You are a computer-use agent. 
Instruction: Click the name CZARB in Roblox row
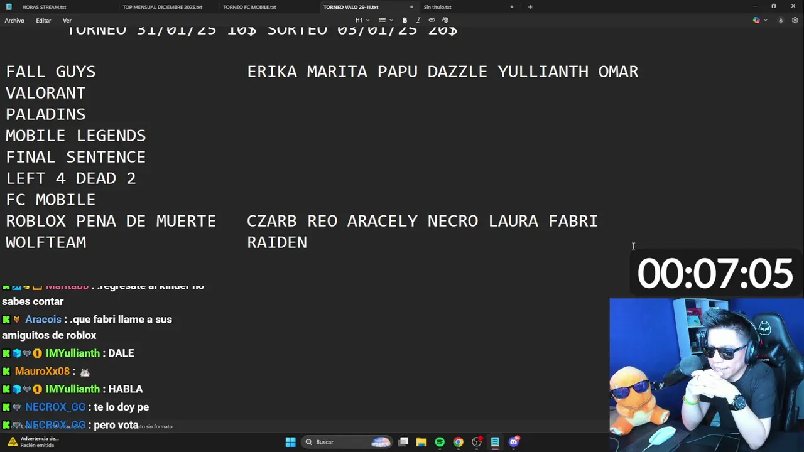click(272, 221)
